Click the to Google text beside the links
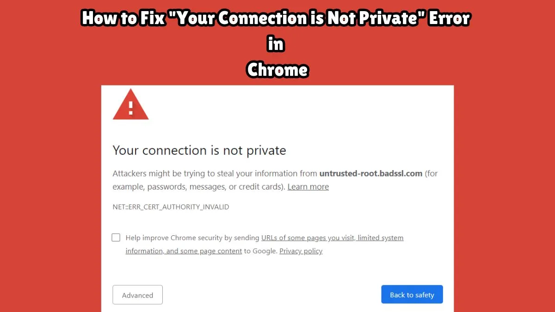Screen dimensions: 555x312 tap(261, 251)
